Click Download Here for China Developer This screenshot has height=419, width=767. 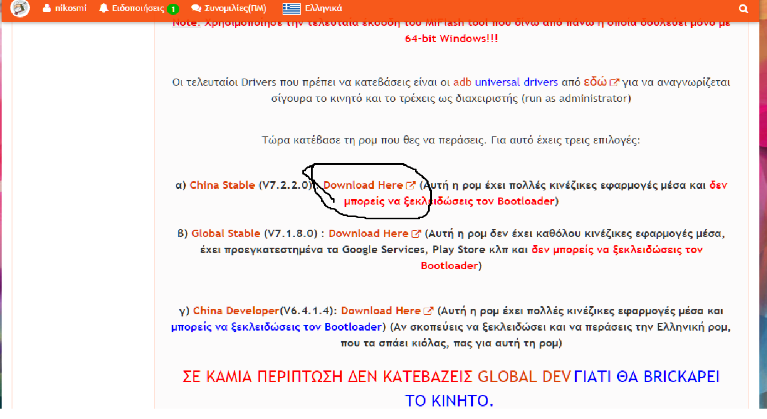(387, 311)
